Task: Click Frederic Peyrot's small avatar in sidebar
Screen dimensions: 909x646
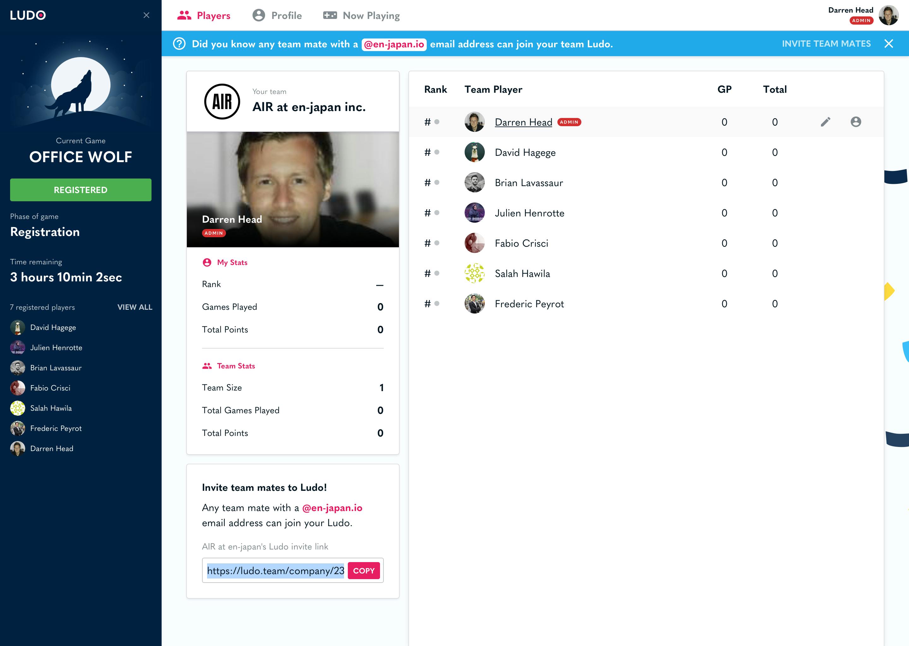Action: point(17,428)
